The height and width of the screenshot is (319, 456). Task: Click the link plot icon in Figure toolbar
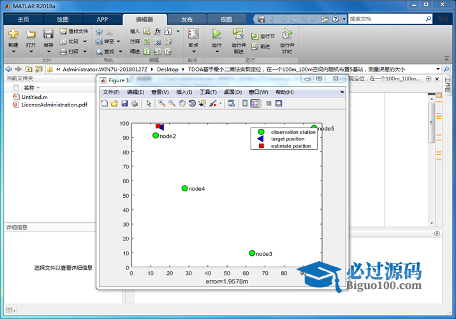point(232,103)
